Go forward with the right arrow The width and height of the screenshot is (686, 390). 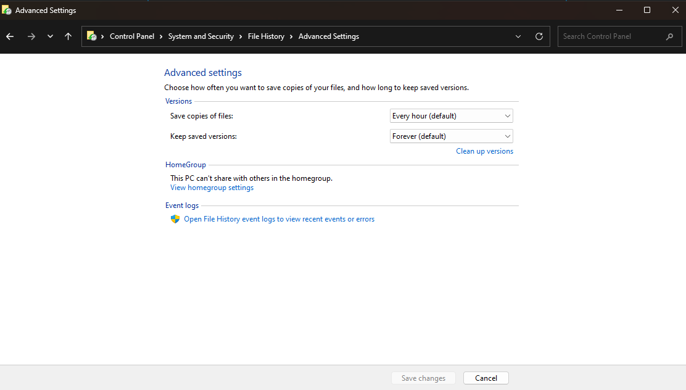click(31, 36)
